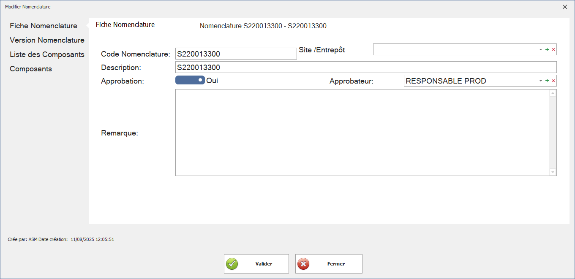
Task: Switch to the Version Nomenclature tab
Action: (47, 40)
